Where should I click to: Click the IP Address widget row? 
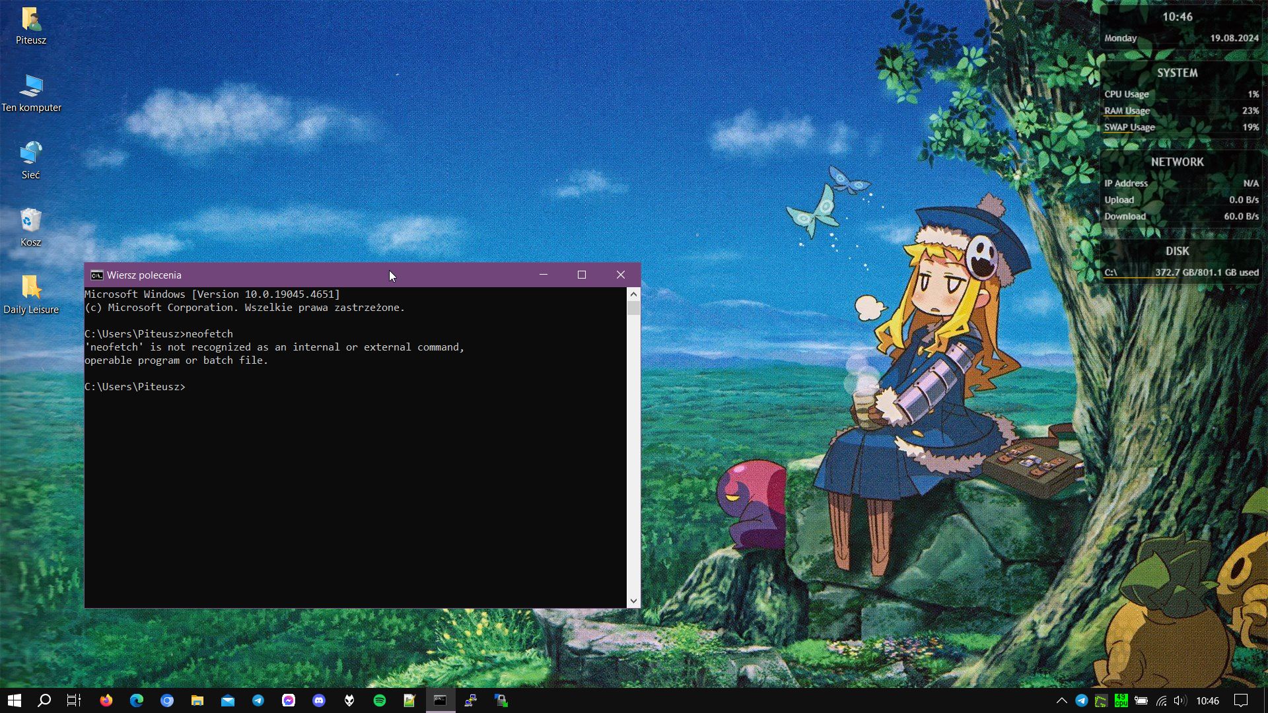coord(1181,184)
